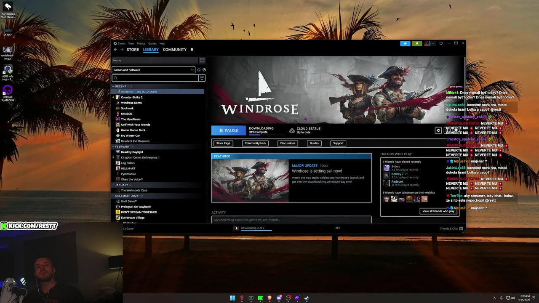Open the Guides page

click(x=315, y=143)
